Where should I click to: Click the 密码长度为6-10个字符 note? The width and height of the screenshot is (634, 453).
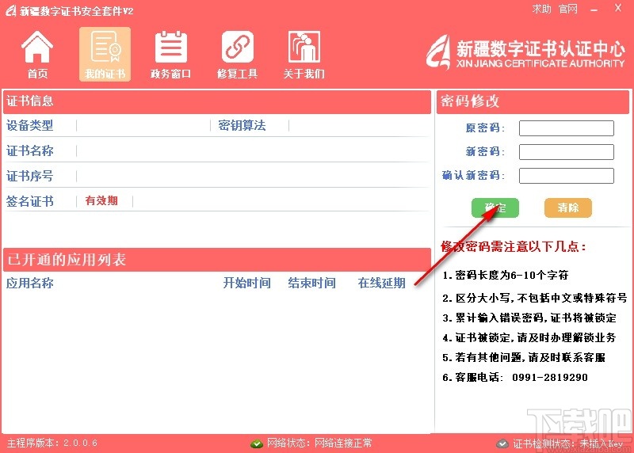pos(506,275)
